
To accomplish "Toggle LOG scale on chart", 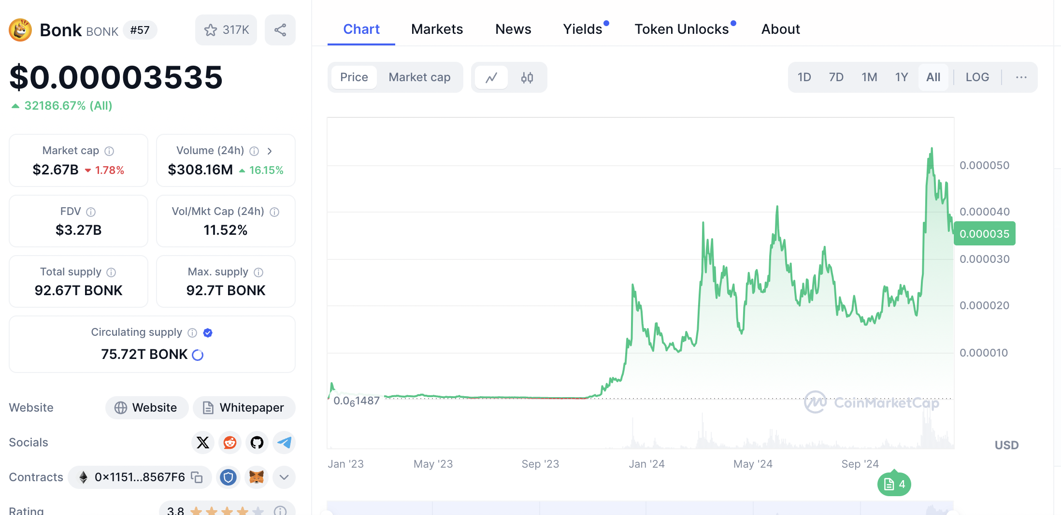I will [x=977, y=77].
